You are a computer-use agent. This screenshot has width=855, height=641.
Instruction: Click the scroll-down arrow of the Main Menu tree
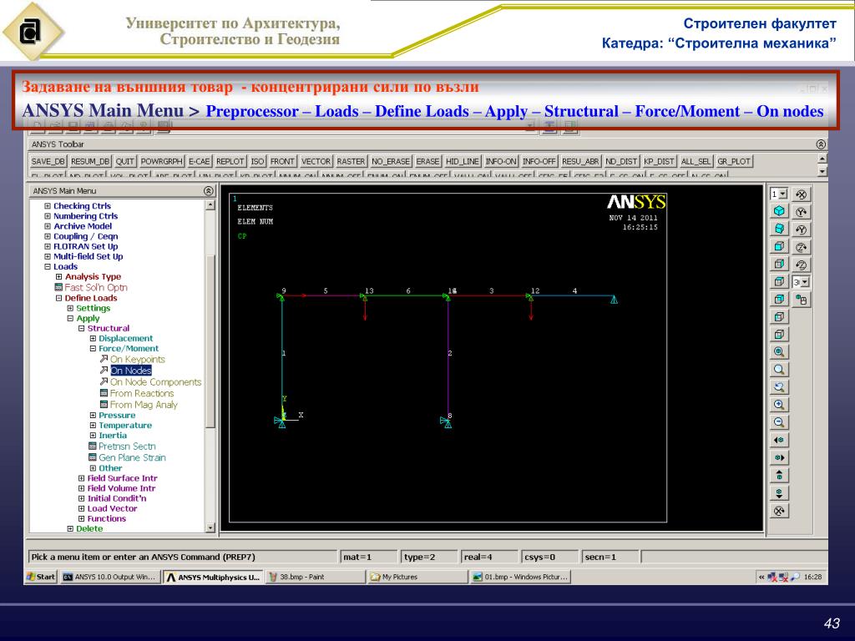point(210,527)
